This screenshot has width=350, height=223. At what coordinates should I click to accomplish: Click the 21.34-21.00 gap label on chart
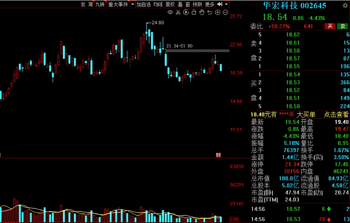179,46
